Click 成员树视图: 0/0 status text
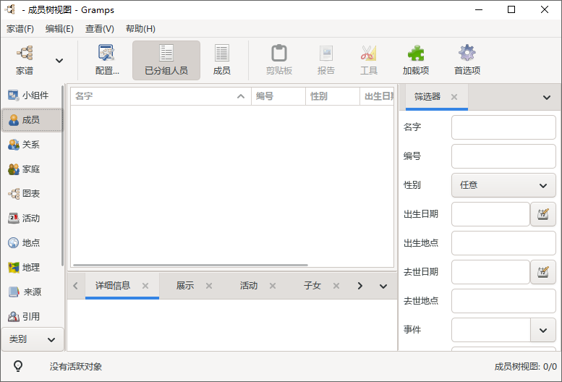 click(x=525, y=367)
